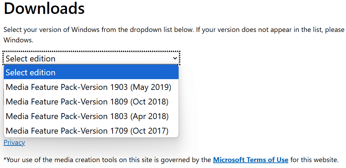346x168 pixels.
Task: Pick Media Feature Pack-Version 1803 (Apr 2018)
Action: point(87,116)
